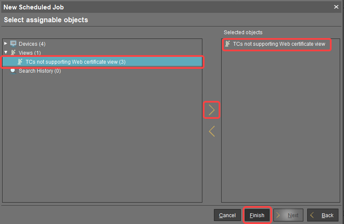Screen dimensions: 344x224
Task: Collapse the Views tree node
Action: coord(6,53)
